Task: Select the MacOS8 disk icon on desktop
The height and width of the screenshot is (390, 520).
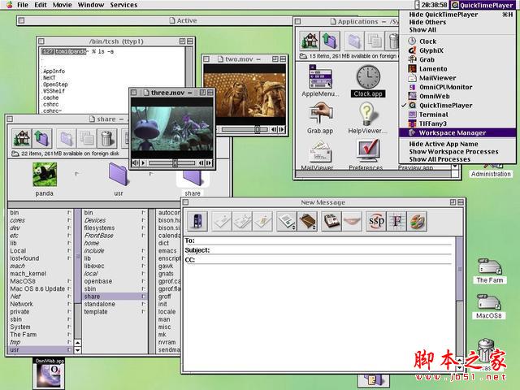Action: tap(488, 302)
